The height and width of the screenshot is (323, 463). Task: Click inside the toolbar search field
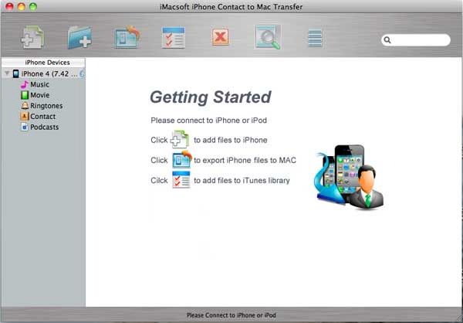(416, 40)
